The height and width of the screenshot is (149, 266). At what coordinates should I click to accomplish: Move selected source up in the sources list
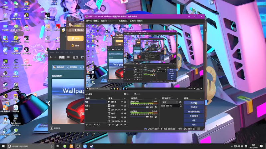pyautogui.click(x=121, y=125)
